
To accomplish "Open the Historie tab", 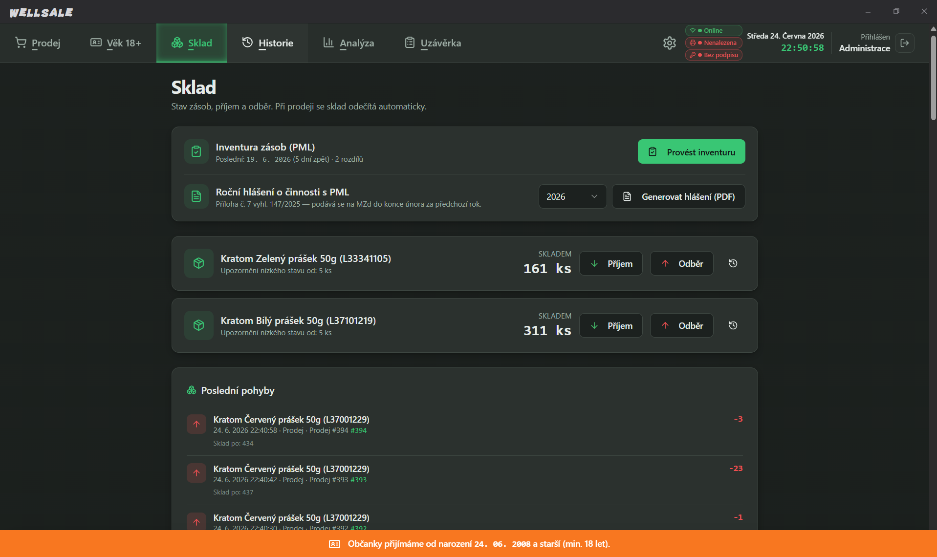I will point(267,43).
